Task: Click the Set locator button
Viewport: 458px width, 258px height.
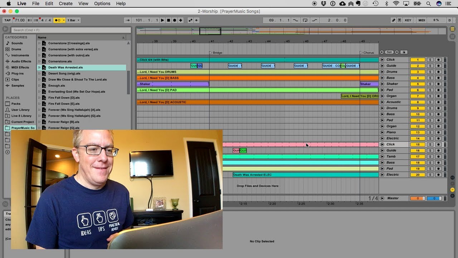Action: [389, 52]
